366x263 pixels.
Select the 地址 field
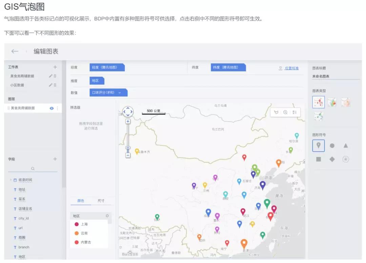[22, 190]
